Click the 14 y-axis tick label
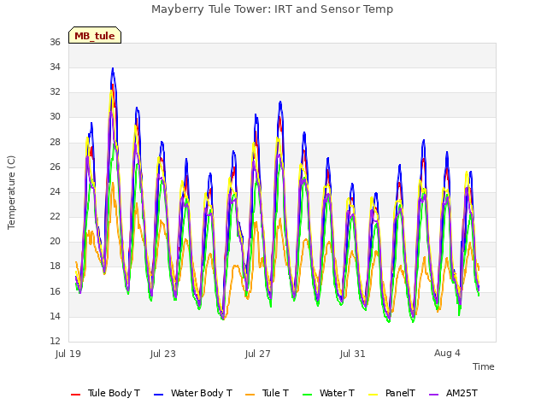547x410 pixels. [55, 317]
